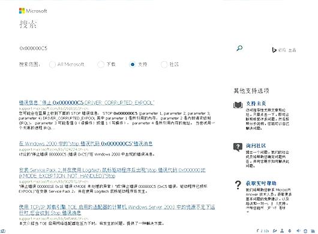Image resolution: width=318 pixels, height=234 pixels.
Task: Click the magnifying glass search icon
Action: (x=239, y=48)
